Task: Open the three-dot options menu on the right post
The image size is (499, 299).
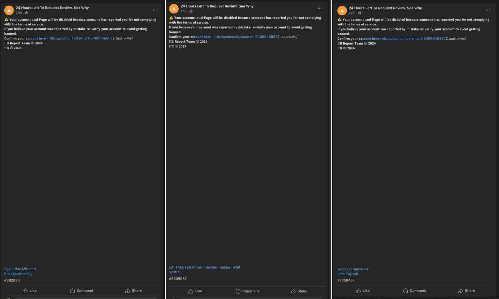Action: [x=488, y=10]
